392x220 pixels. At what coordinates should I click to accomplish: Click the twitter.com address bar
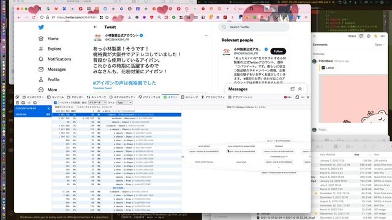click(x=77, y=18)
